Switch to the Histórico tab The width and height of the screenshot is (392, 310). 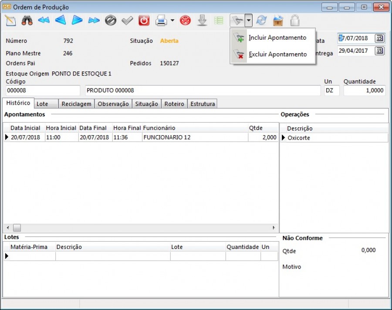point(18,103)
